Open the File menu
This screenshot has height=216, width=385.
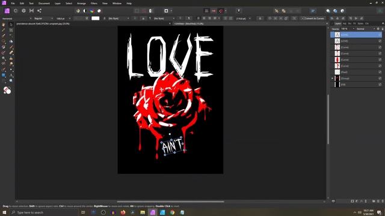click(13, 4)
